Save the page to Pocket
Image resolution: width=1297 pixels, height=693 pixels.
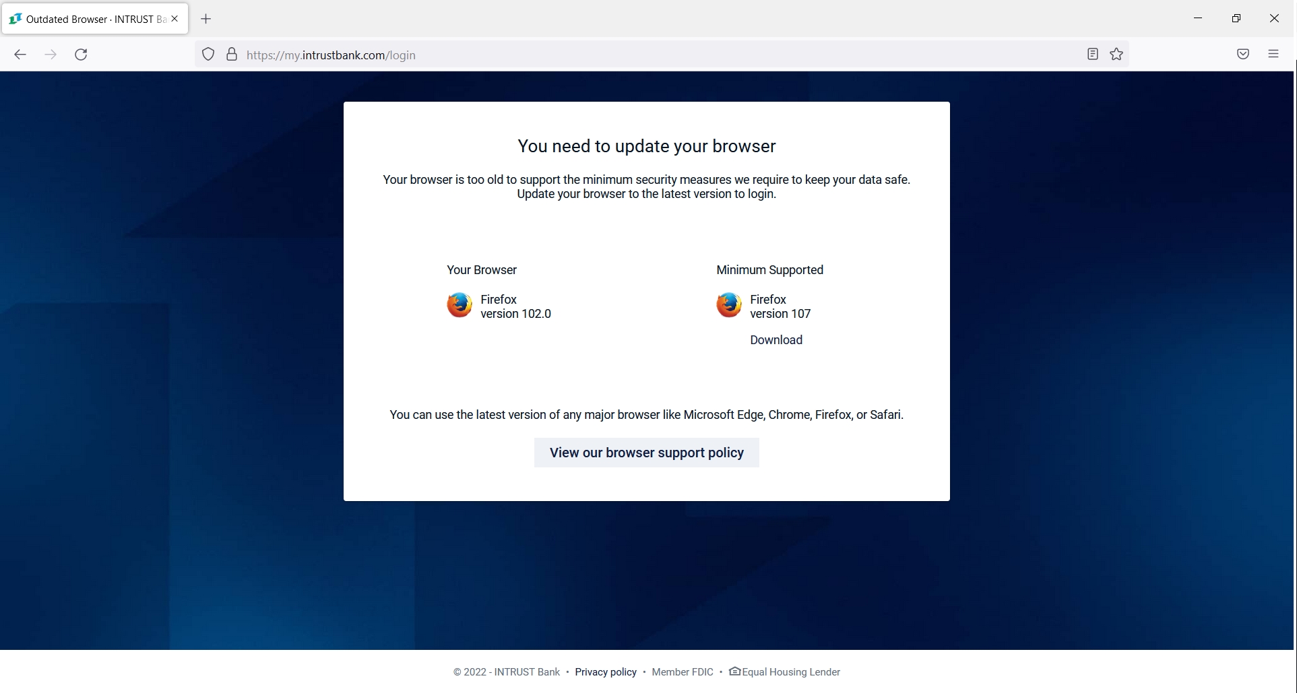(1243, 54)
